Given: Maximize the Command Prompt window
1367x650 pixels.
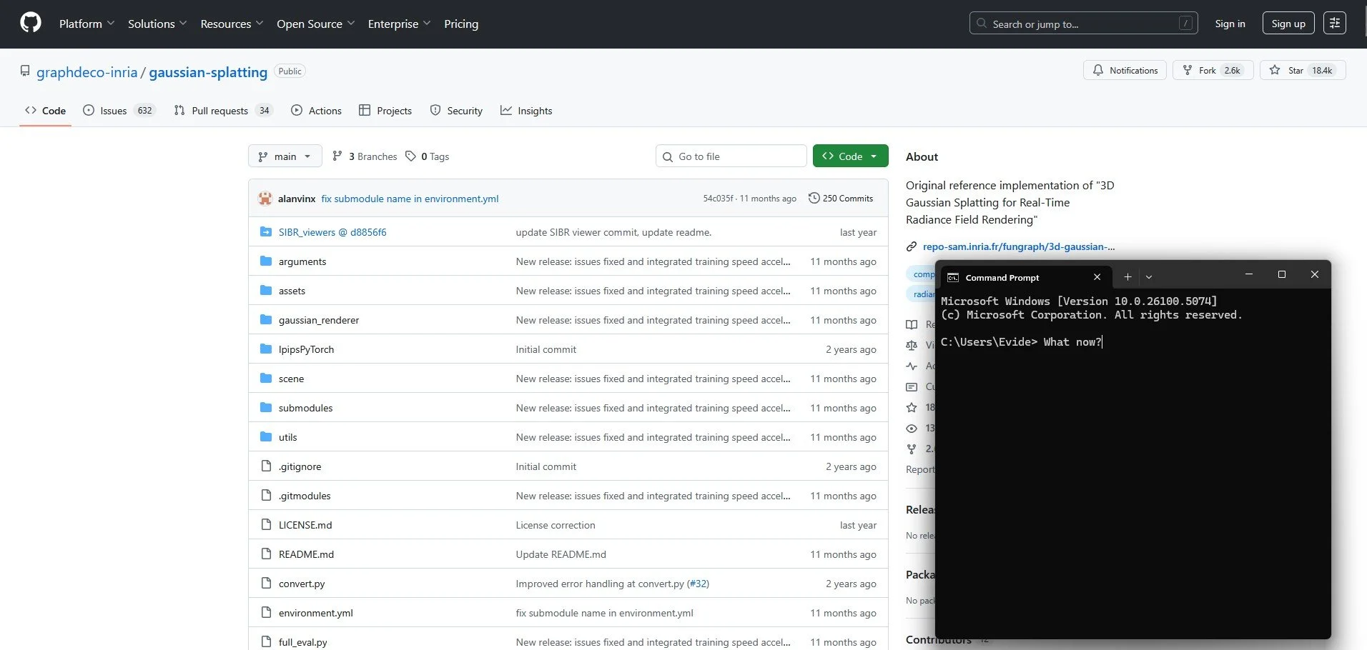Looking at the screenshot, I should 1282,274.
